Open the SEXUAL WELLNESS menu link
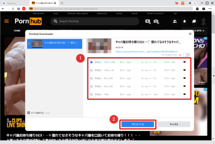The width and height of the screenshot is (215, 144). [78, 13]
